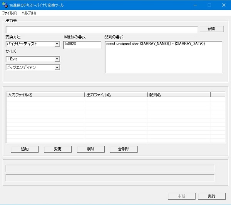Click into the 配列の書式 array format text area
This screenshot has width=231, height=205.
164,57
